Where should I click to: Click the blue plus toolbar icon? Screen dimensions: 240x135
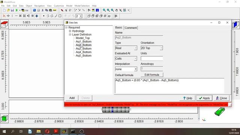[x=37, y=16]
